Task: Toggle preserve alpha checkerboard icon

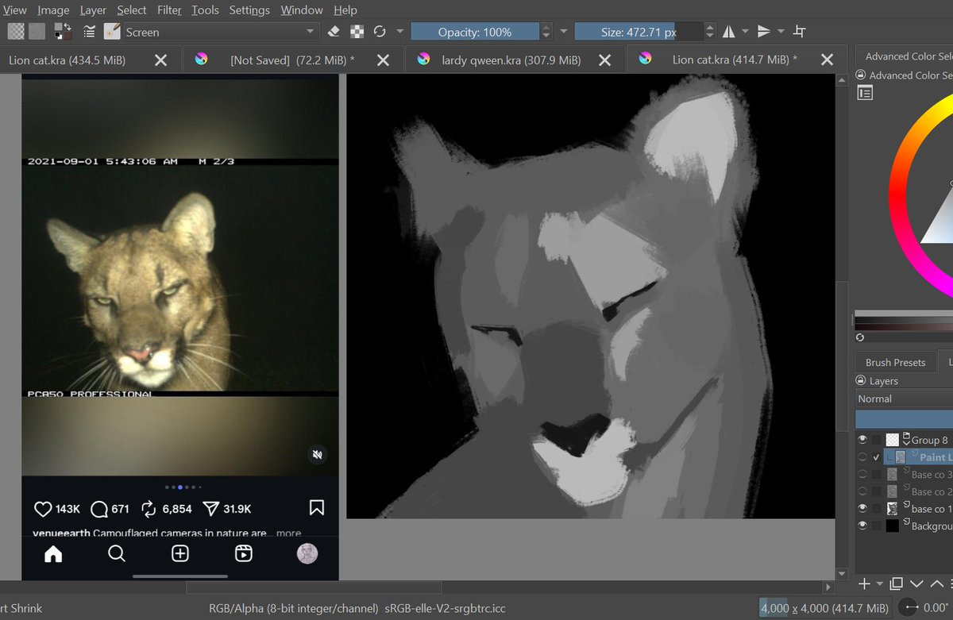Action: 357,32
